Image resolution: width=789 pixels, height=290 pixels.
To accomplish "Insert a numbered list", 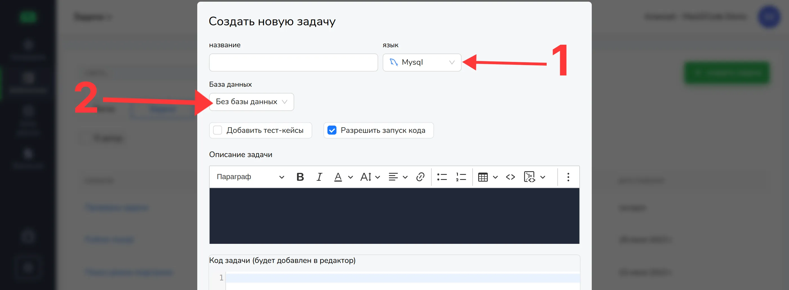I will click(x=461, y=177).
